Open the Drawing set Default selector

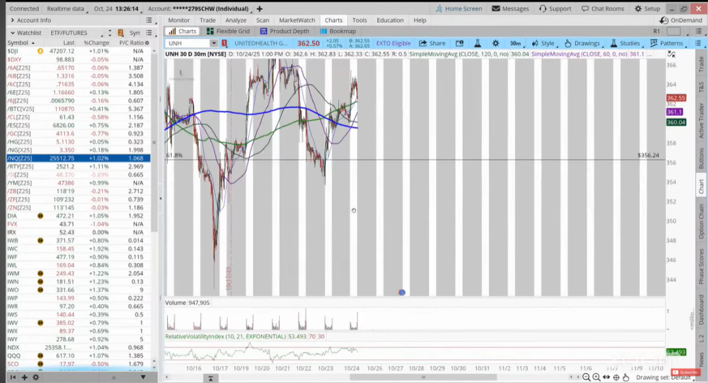665,377
